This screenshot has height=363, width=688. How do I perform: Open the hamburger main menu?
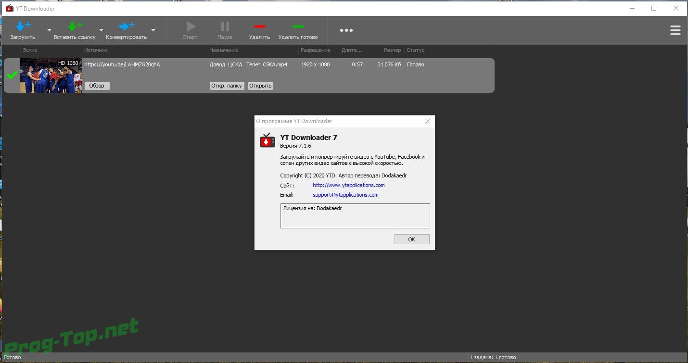click(x=675, y=30)
